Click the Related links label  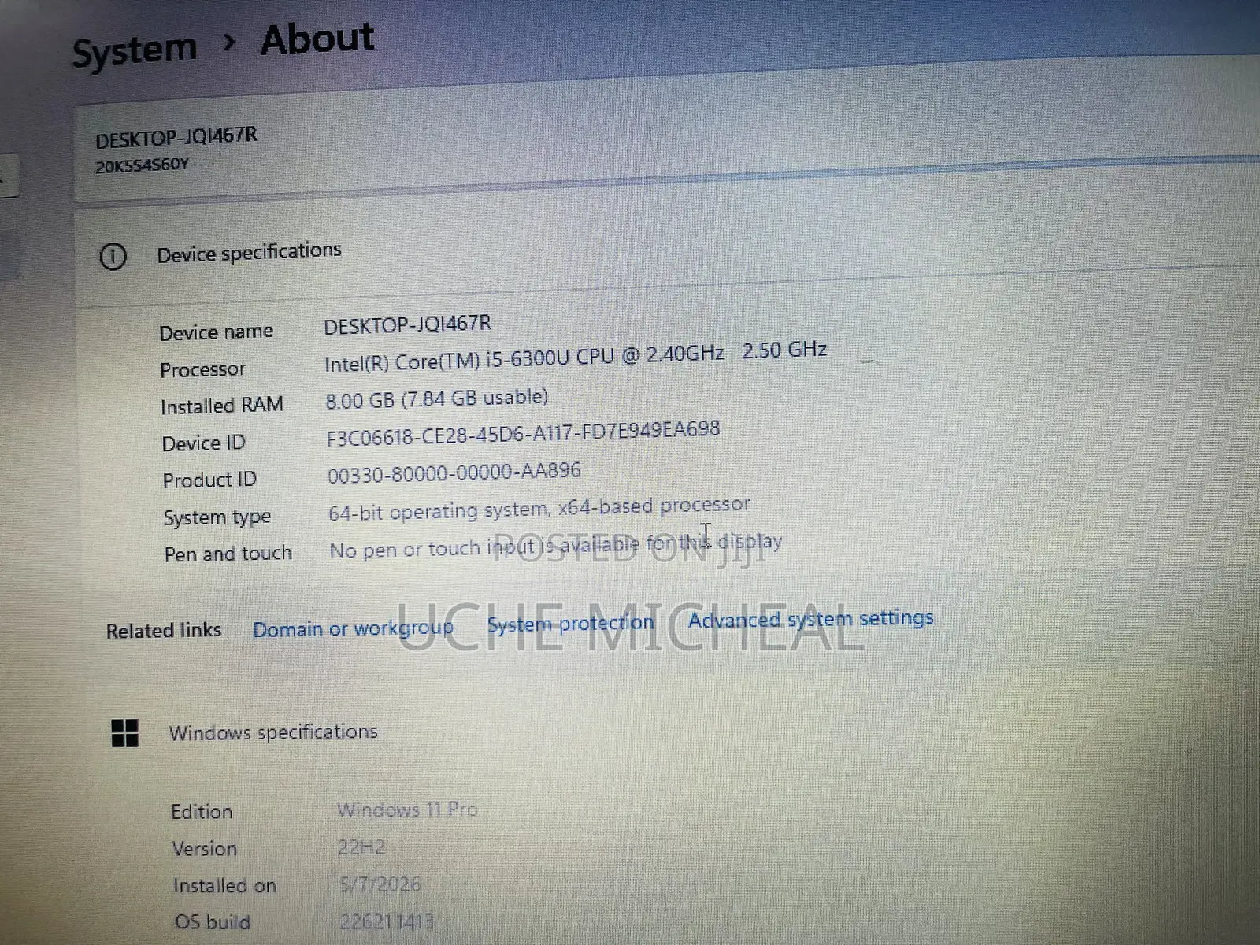click(164, 631)
